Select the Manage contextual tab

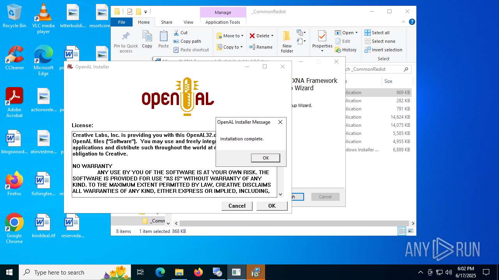pos(223,12)
